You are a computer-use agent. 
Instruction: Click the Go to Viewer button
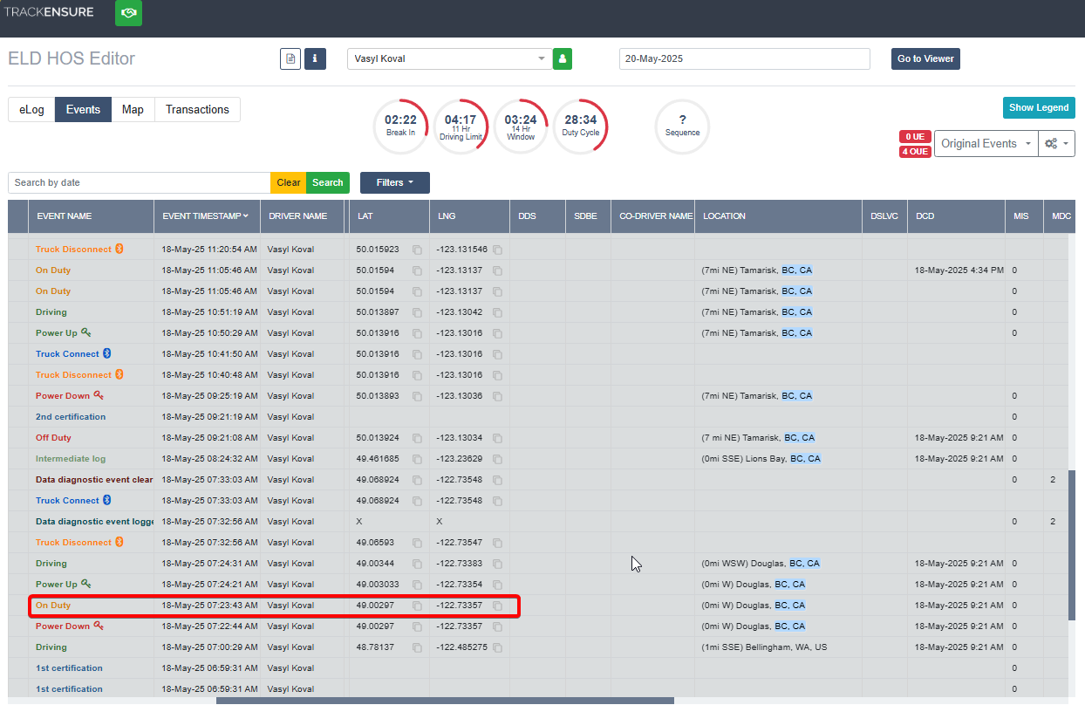coord(925,58)
